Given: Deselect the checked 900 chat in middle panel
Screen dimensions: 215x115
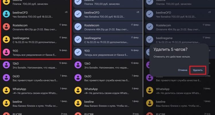Looking at the screenshot, I should pyautogui.click(x=78, y=52).
